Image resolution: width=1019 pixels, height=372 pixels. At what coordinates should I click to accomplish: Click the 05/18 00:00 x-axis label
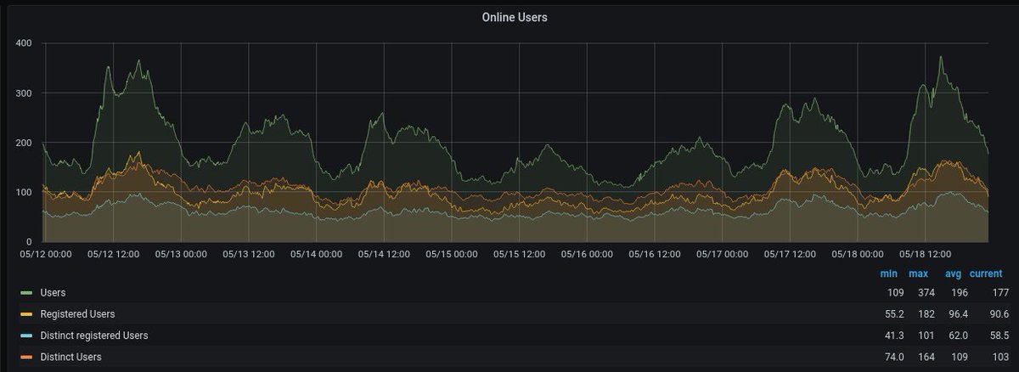click(858, 253)
